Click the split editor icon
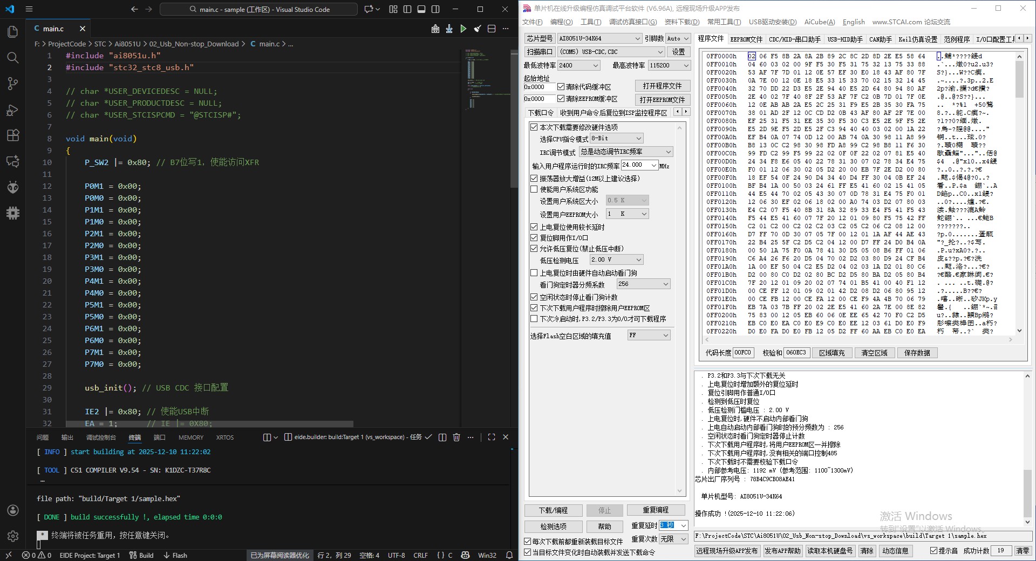 point(491,29)
